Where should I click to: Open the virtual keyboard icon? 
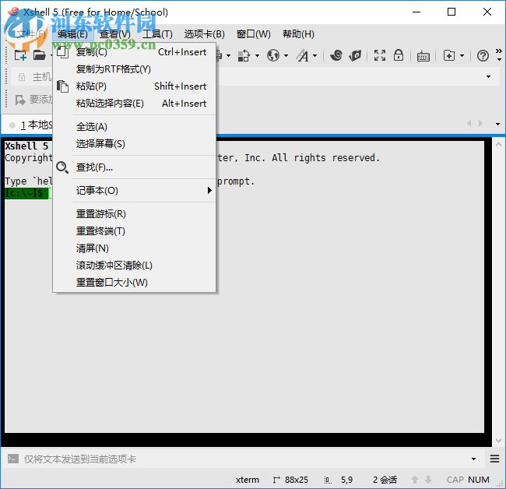[423, 56]
